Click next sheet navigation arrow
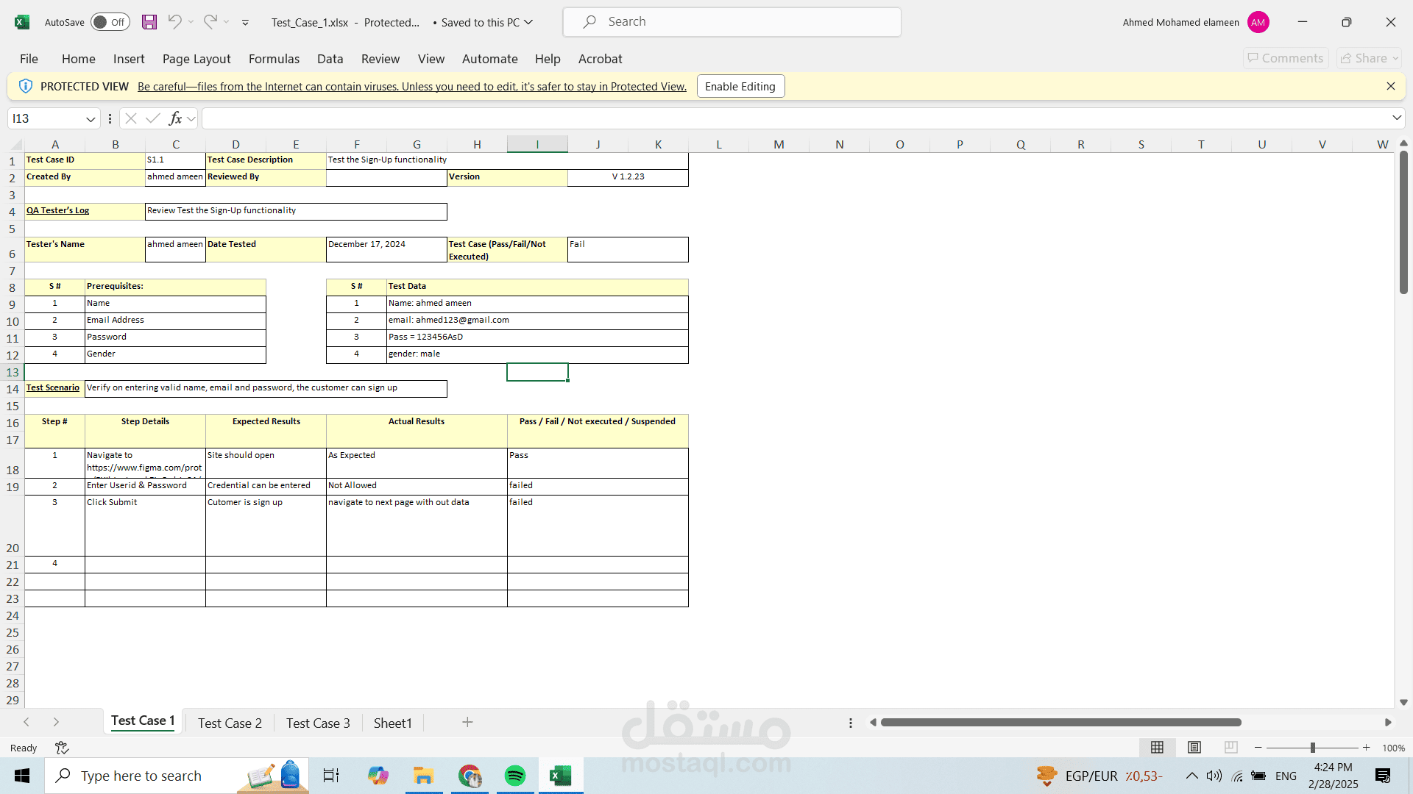This screenshot has height=794, width=1413. click(56, 723)
